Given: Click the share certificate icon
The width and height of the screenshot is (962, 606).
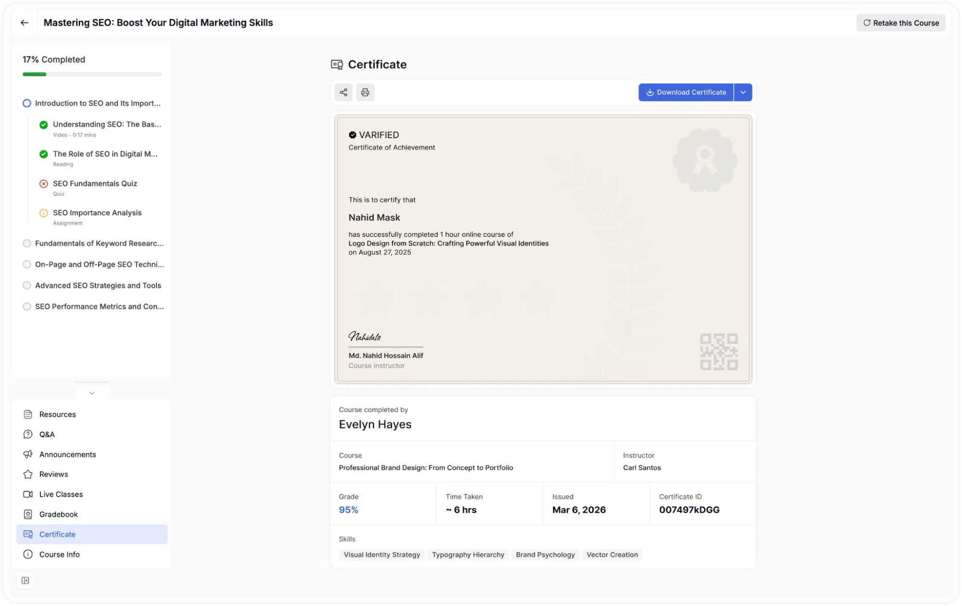Looking at the screenshot, I should [343, 92].
